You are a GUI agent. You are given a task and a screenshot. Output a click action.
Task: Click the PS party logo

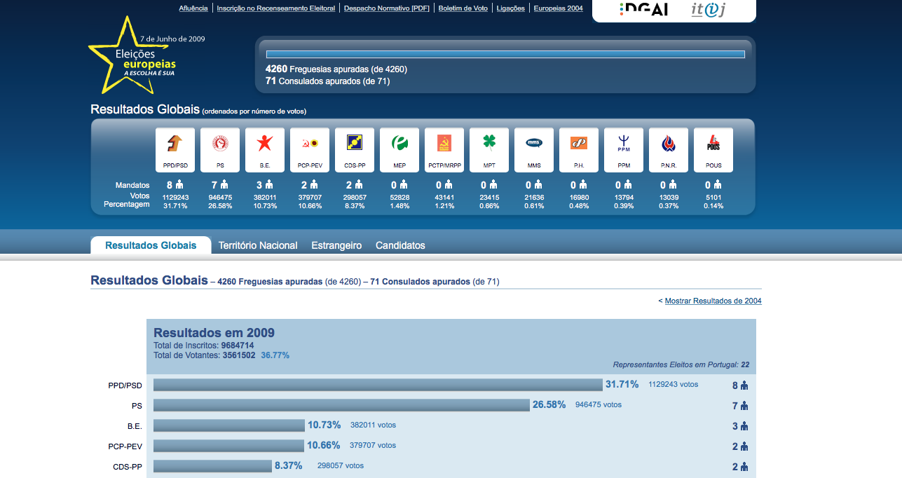coord(219,144)
